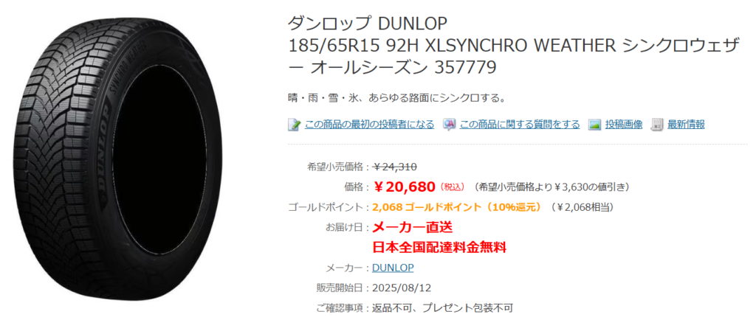
Task: Click the 2025/08/12 release date
Action: (402, 288)
